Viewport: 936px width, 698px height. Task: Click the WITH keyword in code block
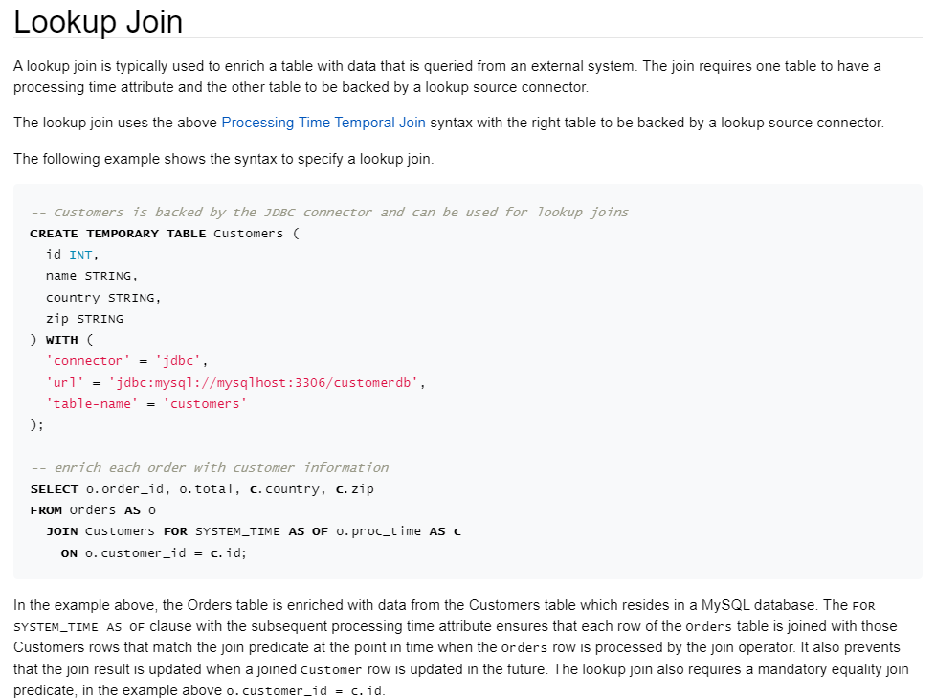tap(62, 340)
